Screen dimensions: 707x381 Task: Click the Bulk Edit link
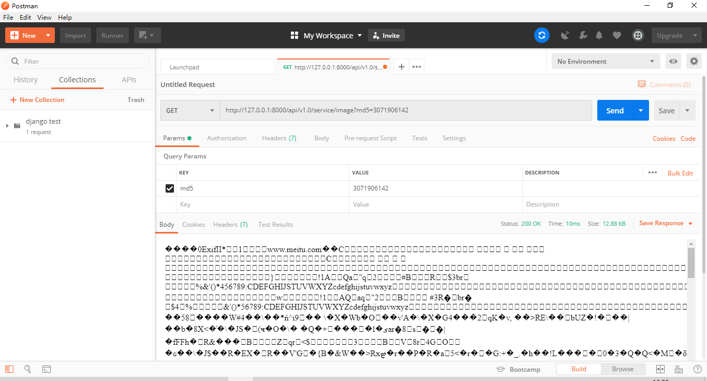click(680, 173)
